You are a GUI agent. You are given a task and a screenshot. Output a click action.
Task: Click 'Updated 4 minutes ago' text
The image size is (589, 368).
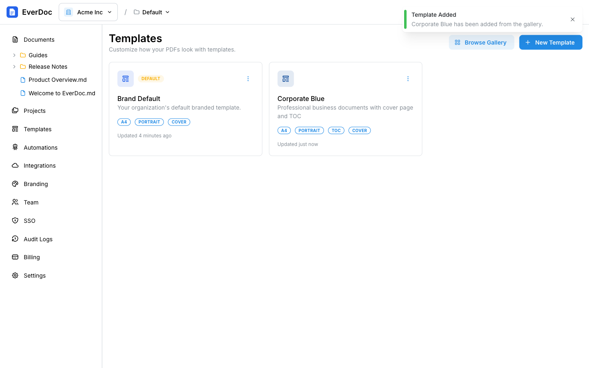tap(144, 136)
